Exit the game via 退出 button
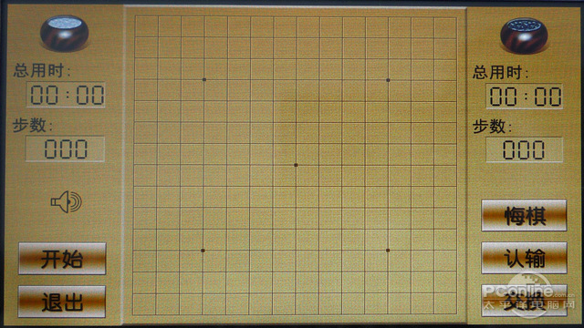The height and width of the screenshot is (328, 584). click(x=62, y=302)
